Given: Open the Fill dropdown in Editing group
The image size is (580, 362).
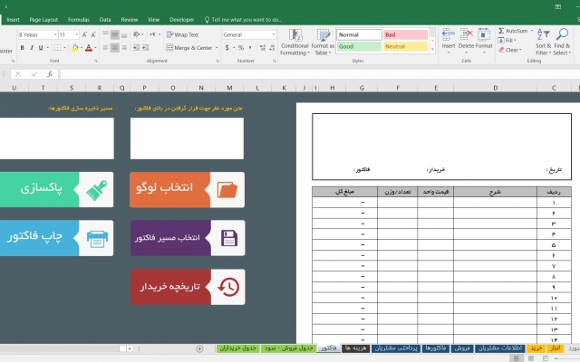Looking at the screenshot, I should click(x=507, y=40).
